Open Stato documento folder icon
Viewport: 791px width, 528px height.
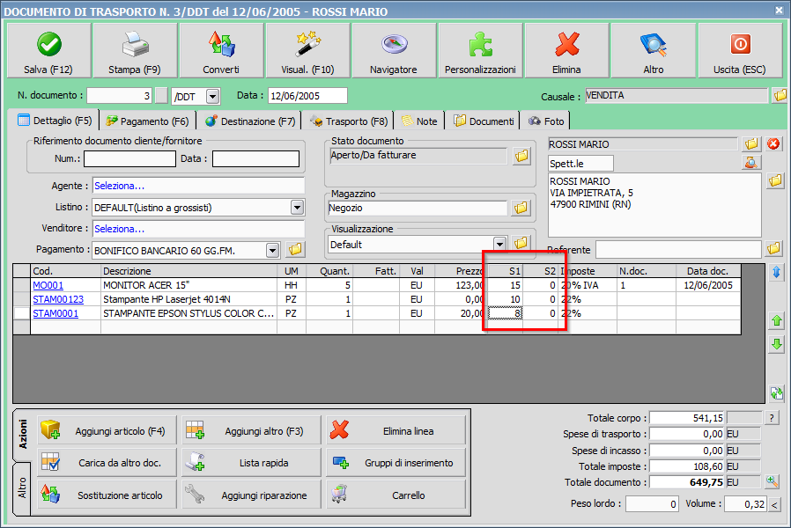click(x=521, y=156)
